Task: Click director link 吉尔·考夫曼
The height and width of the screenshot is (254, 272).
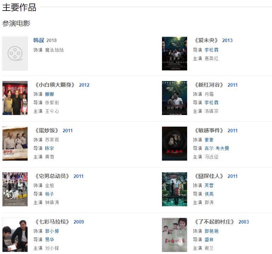Action: (217, 148)
